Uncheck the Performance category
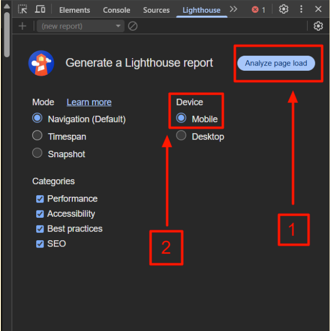Viewport: 330px width, 331px height. 40,199
